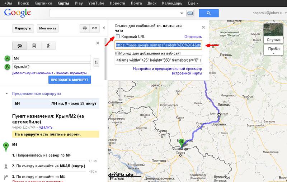
Task: Select walking directions mode
Action: (x=48, y=45)
